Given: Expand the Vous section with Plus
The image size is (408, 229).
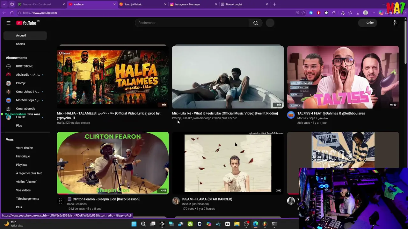Looking at the screenshot, I should [x=19, y=207].
